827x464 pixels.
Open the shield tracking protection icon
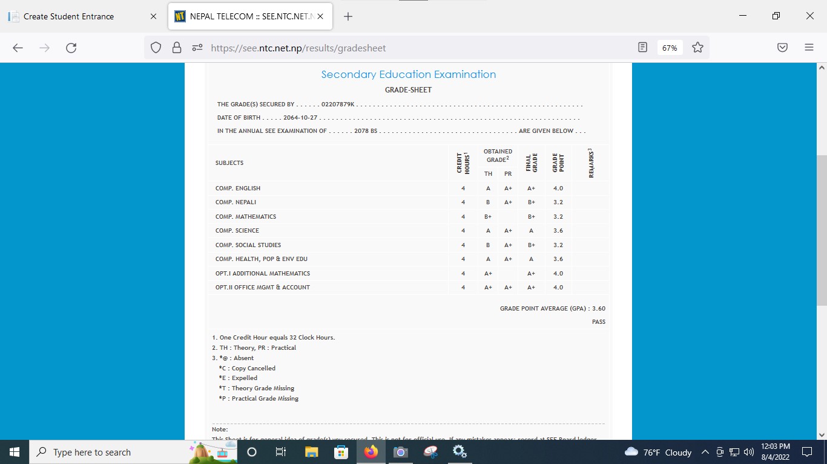point(156,48)
